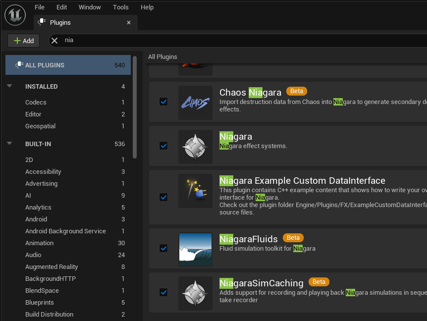Click the NiagaraFluids wave thumbnail
This screenshot has height=321, width=427.
tap(195, 249)
